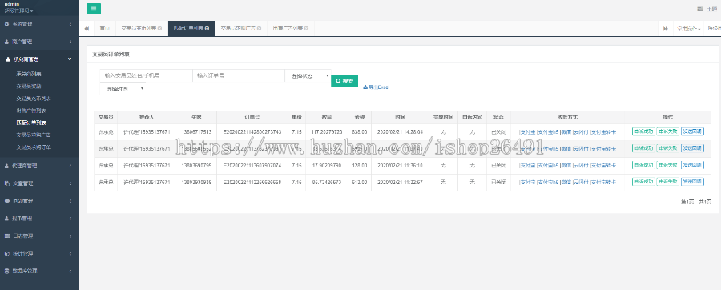721x290 pixels.
Task: Open 交易员求购订单 in the sidebar submenu
Action: point(34,147)
